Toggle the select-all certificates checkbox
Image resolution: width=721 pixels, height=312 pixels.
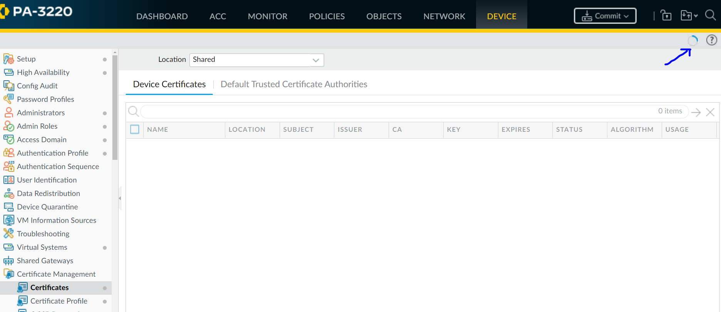click(x=135, y=129)
